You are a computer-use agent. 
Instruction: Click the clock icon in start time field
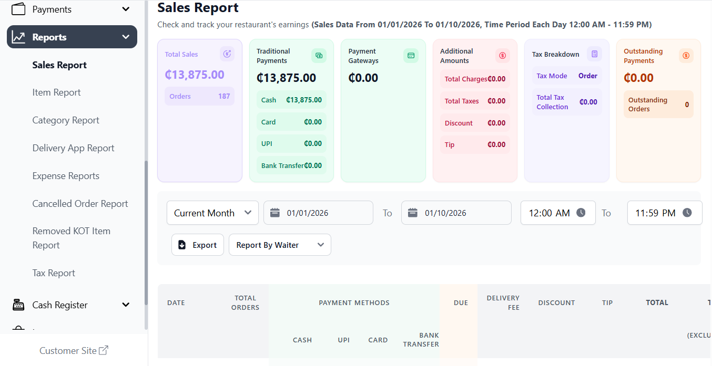pyautogui.click(x=581, y=213)
